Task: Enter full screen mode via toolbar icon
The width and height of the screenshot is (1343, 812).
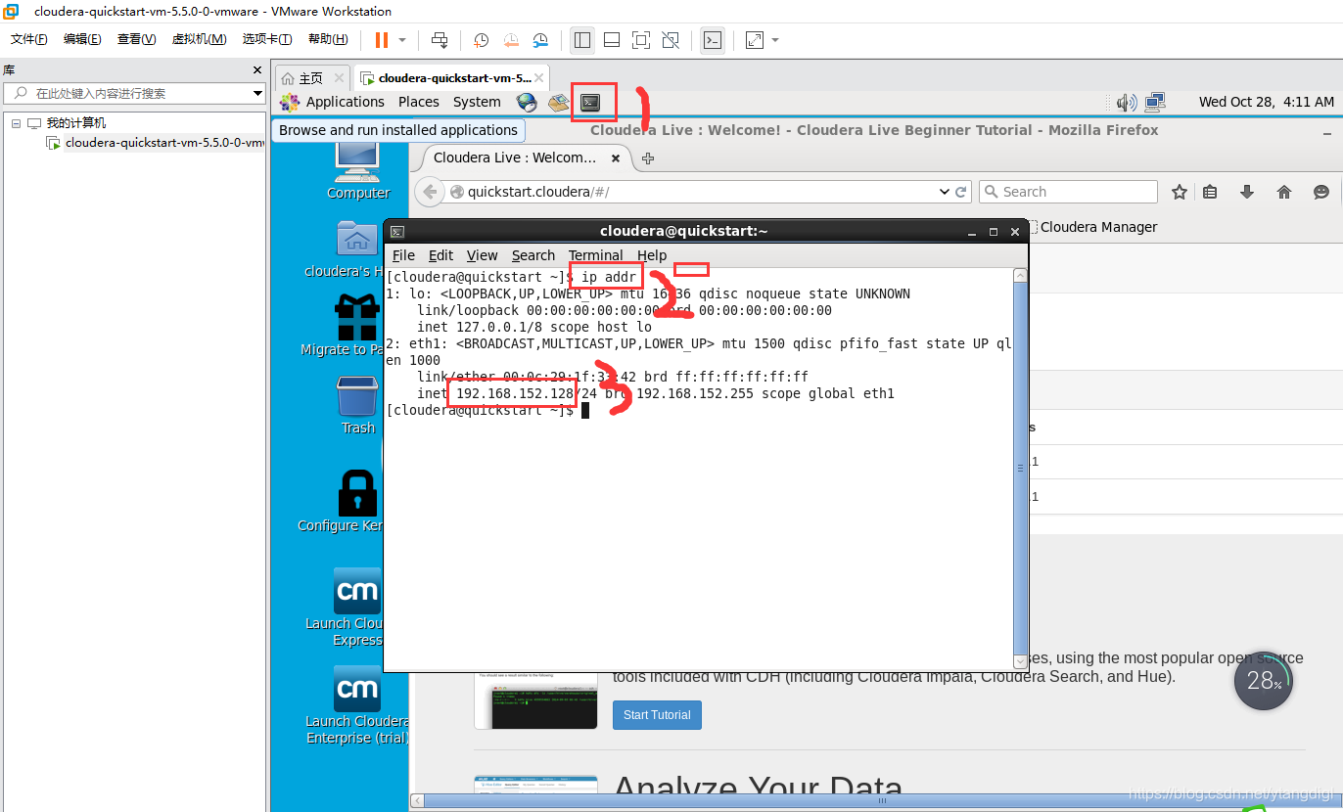Action: coord(641,40)
